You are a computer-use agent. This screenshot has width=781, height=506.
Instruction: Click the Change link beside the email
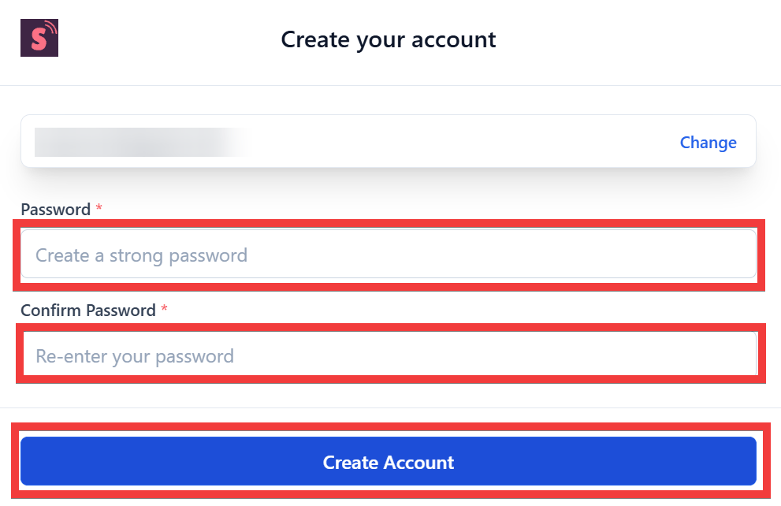pyautogui.click(x=708, y=143)
